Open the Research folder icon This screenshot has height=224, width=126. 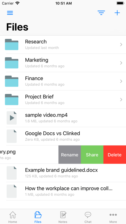point(12,44)
